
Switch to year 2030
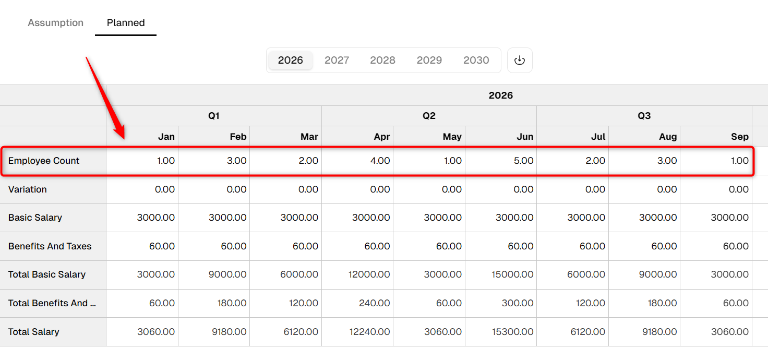pyautogui.click(x=476, y=60)
